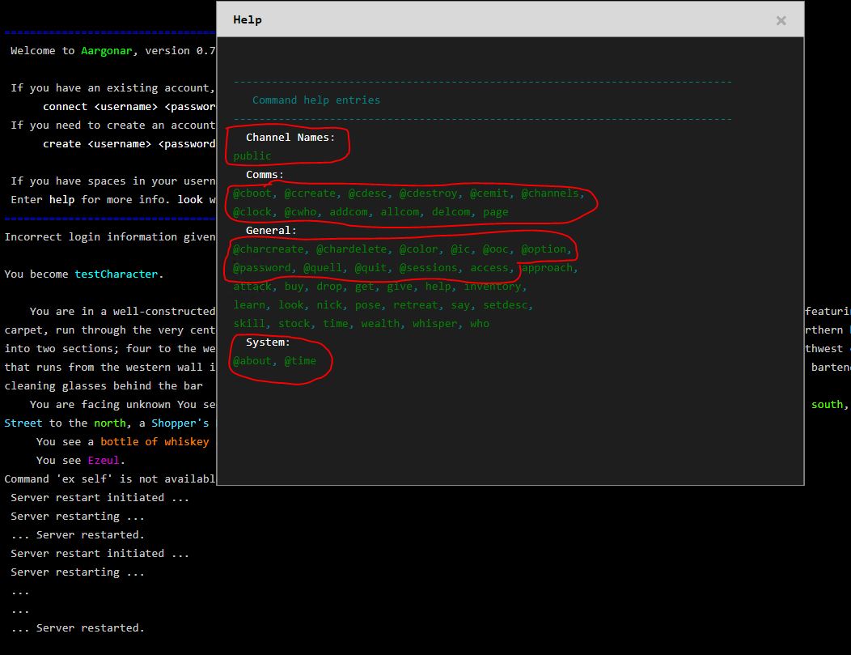The width and height of the screenshot is (851, 655).
Task: Select the help command link
Action: coord(438,287)
